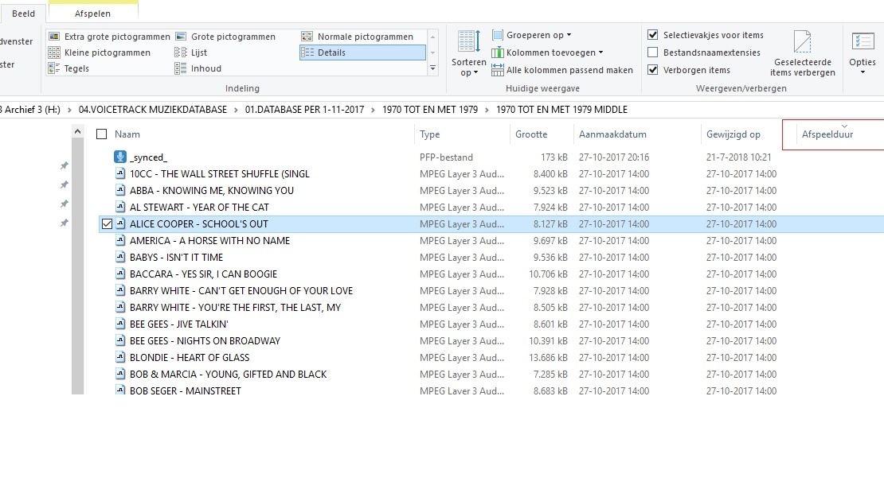
Task: Click the Bob & Marcia file icon
Action: click(x=120, y=375)
